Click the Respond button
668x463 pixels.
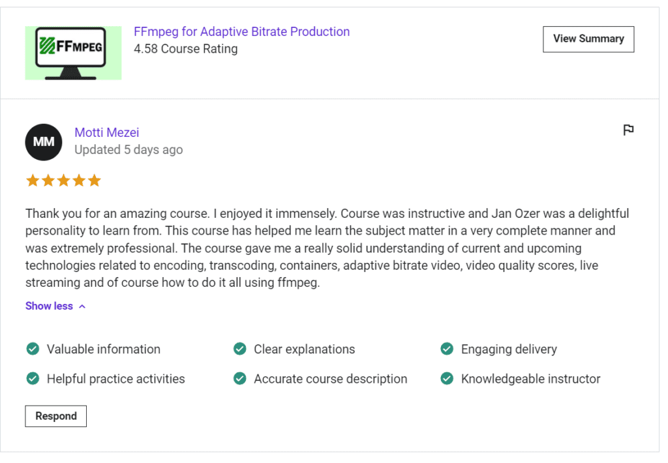pos(56,416)
